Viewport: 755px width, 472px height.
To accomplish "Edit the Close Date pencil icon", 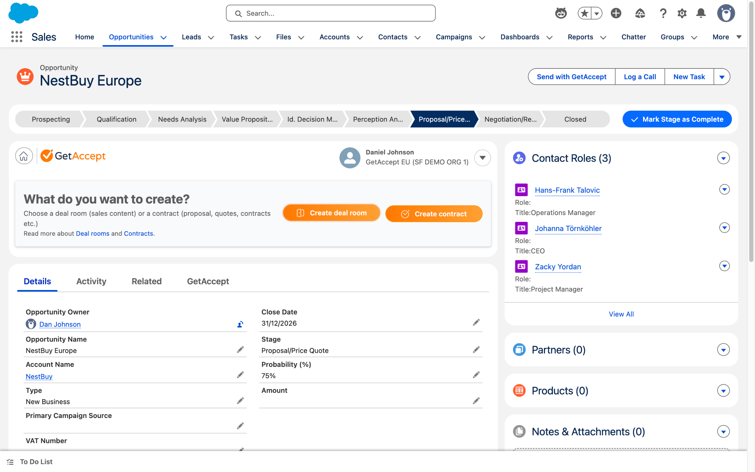I will pos(476,322).
